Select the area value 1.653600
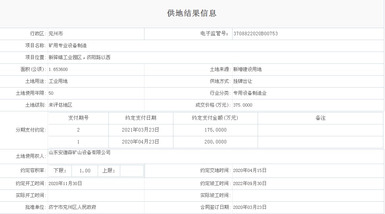Image resolution: width=385 pixels, height=214 pixels. (58, 69)
